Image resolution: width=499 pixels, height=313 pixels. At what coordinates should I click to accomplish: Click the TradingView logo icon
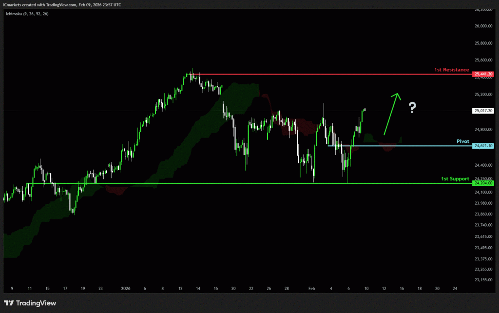click(x=10, y=303)
